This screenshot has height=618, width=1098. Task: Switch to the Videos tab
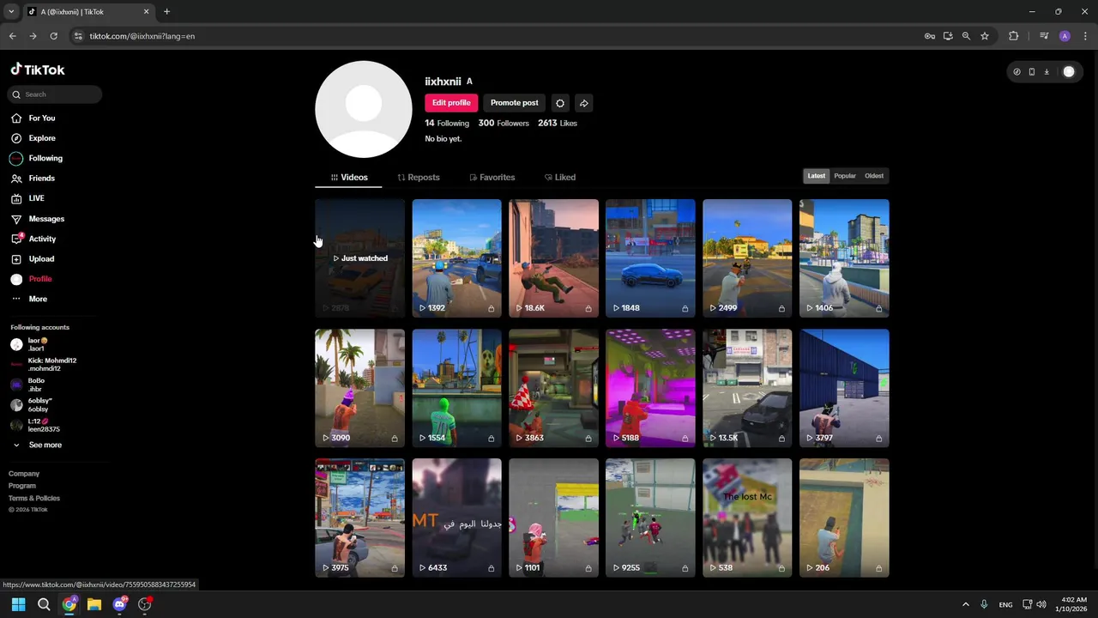(348, 178)
